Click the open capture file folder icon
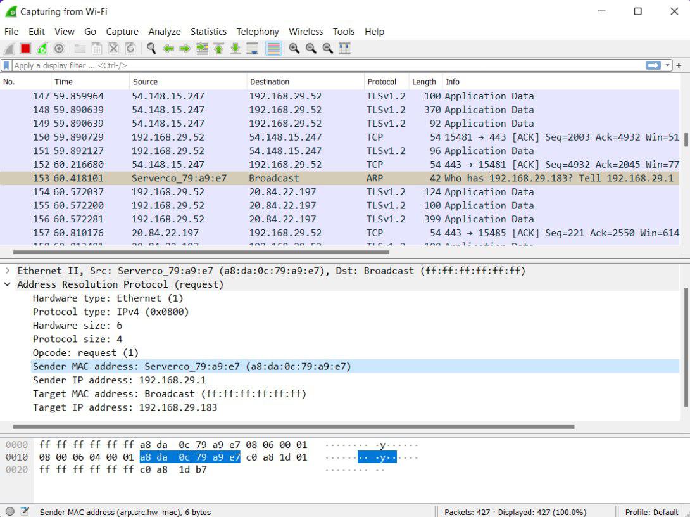The image size is (690, 517). coord(80,48)
